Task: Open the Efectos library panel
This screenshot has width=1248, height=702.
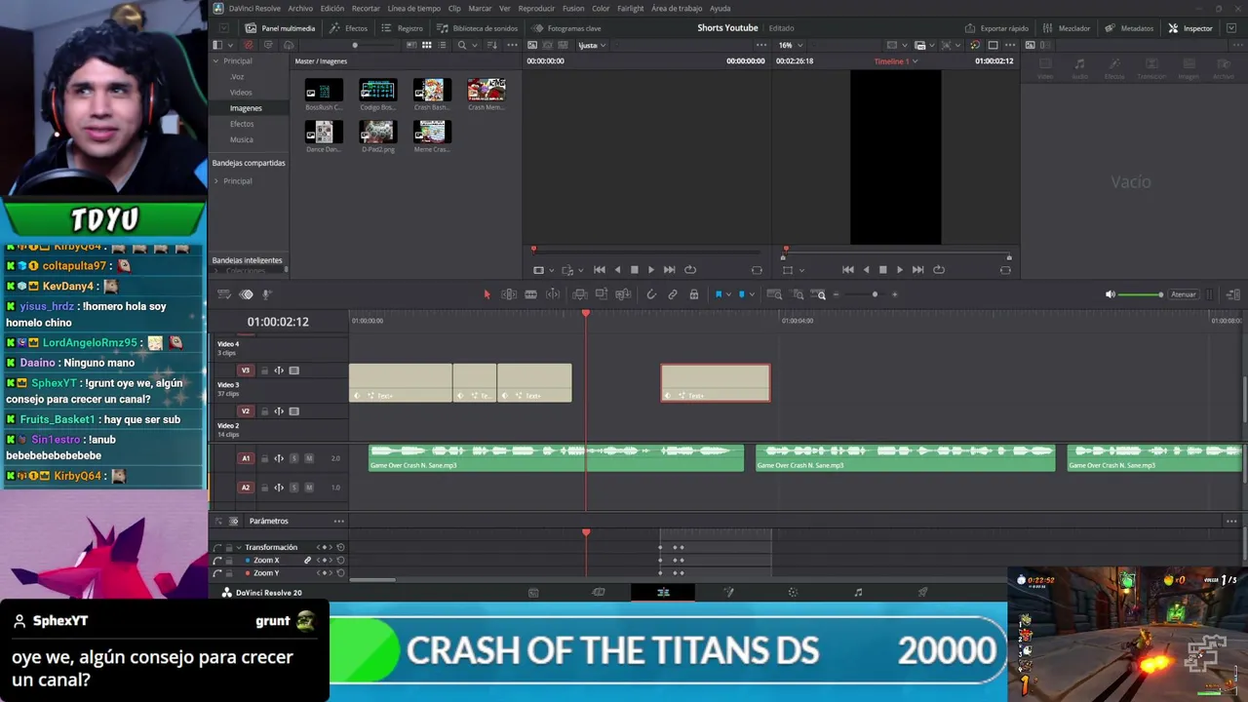Action: point(349,28)
